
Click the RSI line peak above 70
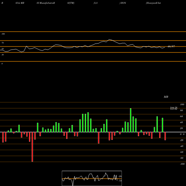[x=109, y=39]
